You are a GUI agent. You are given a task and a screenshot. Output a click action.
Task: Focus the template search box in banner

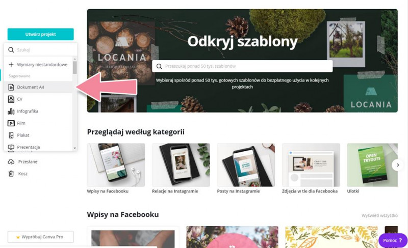[242, 66]
